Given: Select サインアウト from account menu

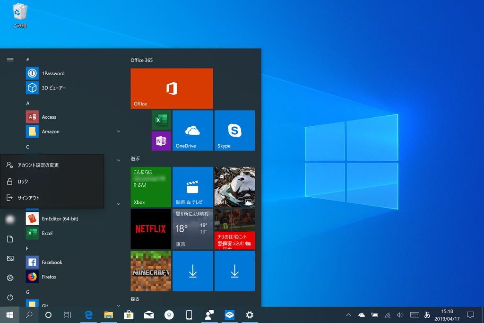Looking at the screenshot, I should click(x=52, y=198).
